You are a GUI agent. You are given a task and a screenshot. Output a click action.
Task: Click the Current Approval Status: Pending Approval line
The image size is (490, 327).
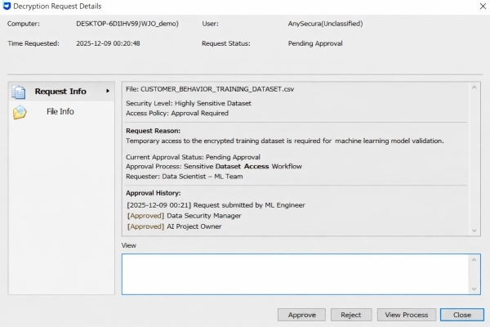[193, 157]
